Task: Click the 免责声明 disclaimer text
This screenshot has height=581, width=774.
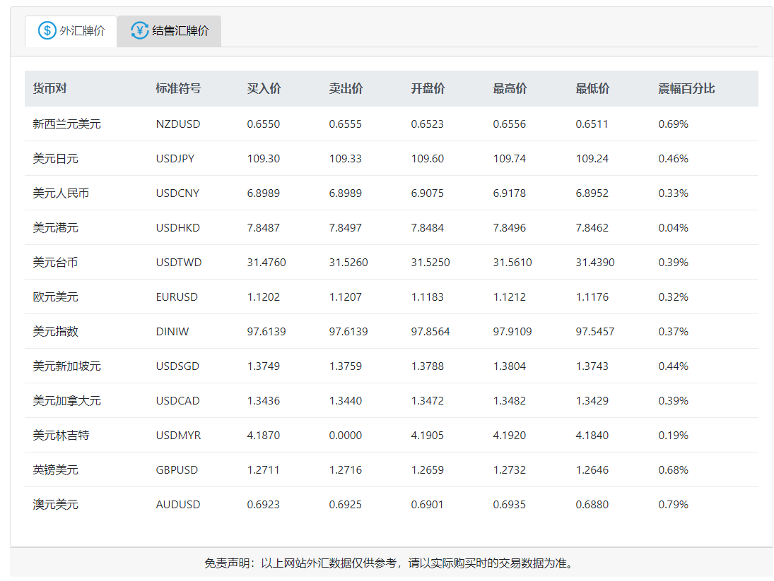Action: (x=390, y=563)
